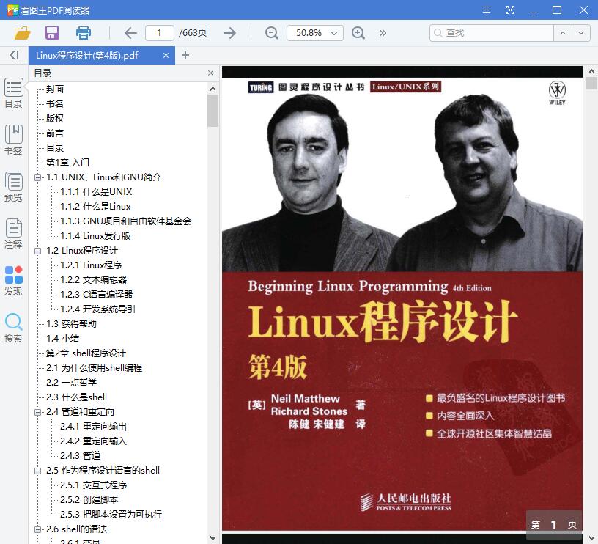The width and height of the screenshot is (598, 544).
Task: Open section 1.1.2 什么是Linux
Action: (x=95, y=207)
